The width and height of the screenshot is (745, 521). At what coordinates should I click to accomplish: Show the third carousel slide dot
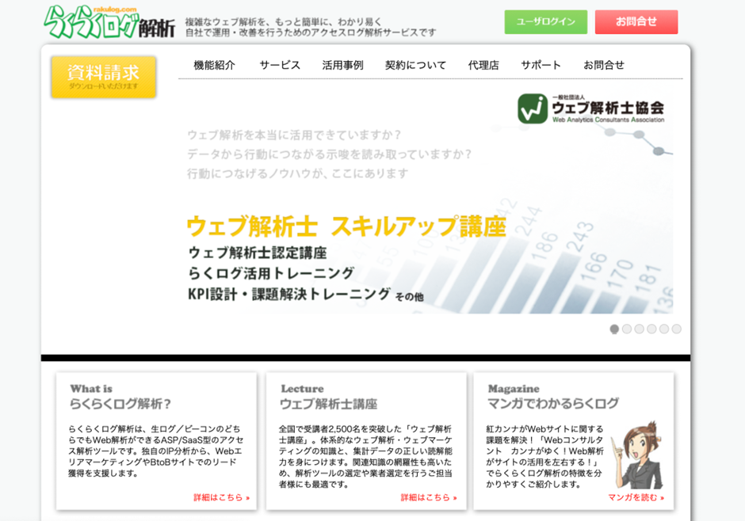tap(639, 329)
